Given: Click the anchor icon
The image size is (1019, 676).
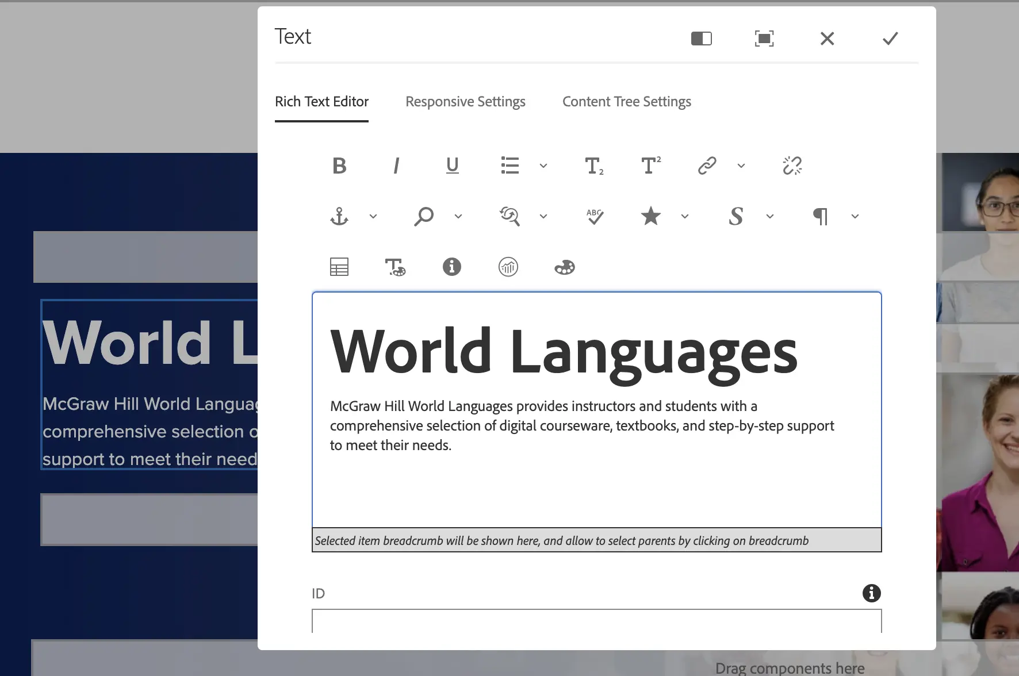Looking at the screenshot, I should click(x=339, y=217).
